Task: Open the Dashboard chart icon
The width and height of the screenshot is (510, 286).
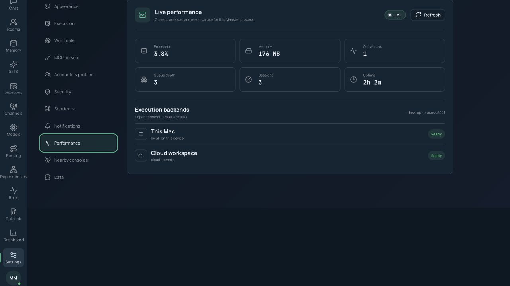Action: coord(13,233)
